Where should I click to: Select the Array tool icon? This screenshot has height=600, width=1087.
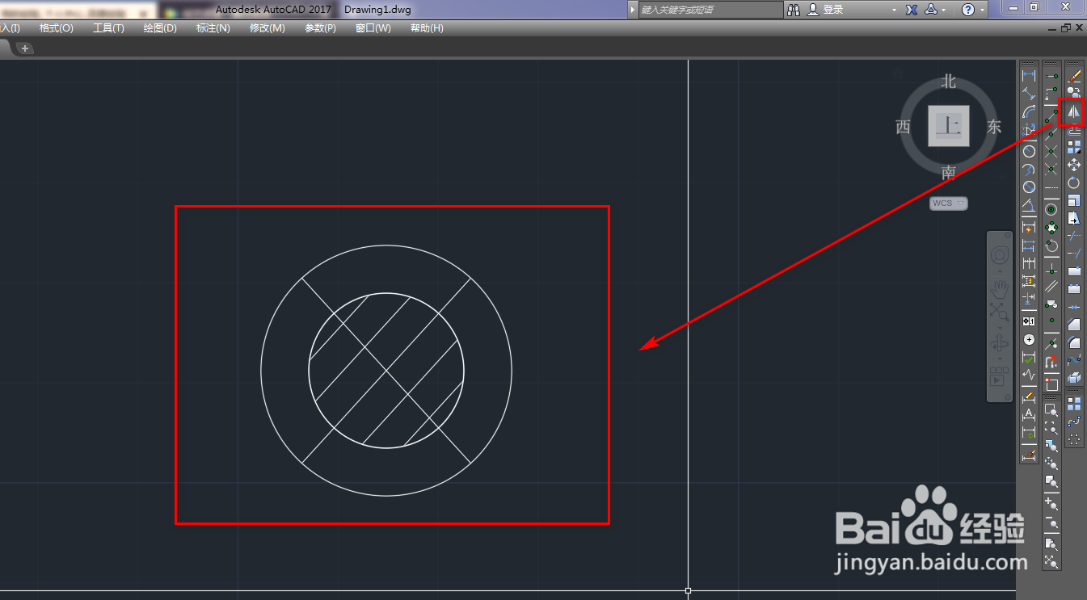[1074, 147]
